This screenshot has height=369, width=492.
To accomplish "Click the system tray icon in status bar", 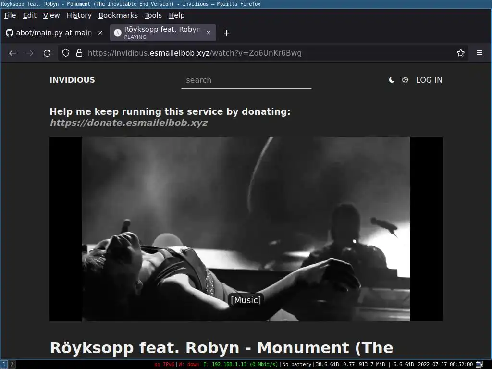I will pos(479,364).
